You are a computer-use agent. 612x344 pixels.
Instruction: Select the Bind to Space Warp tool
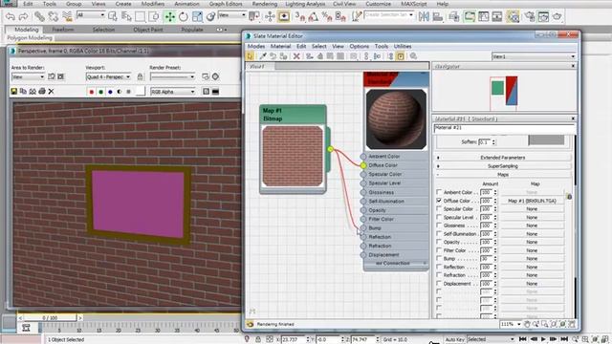tap(67, 16)
